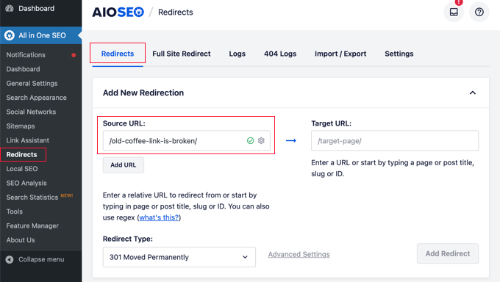Viewport: 500px width, 282px height.
Task: Open the All in One SEO menu
Action: [42, 35]
